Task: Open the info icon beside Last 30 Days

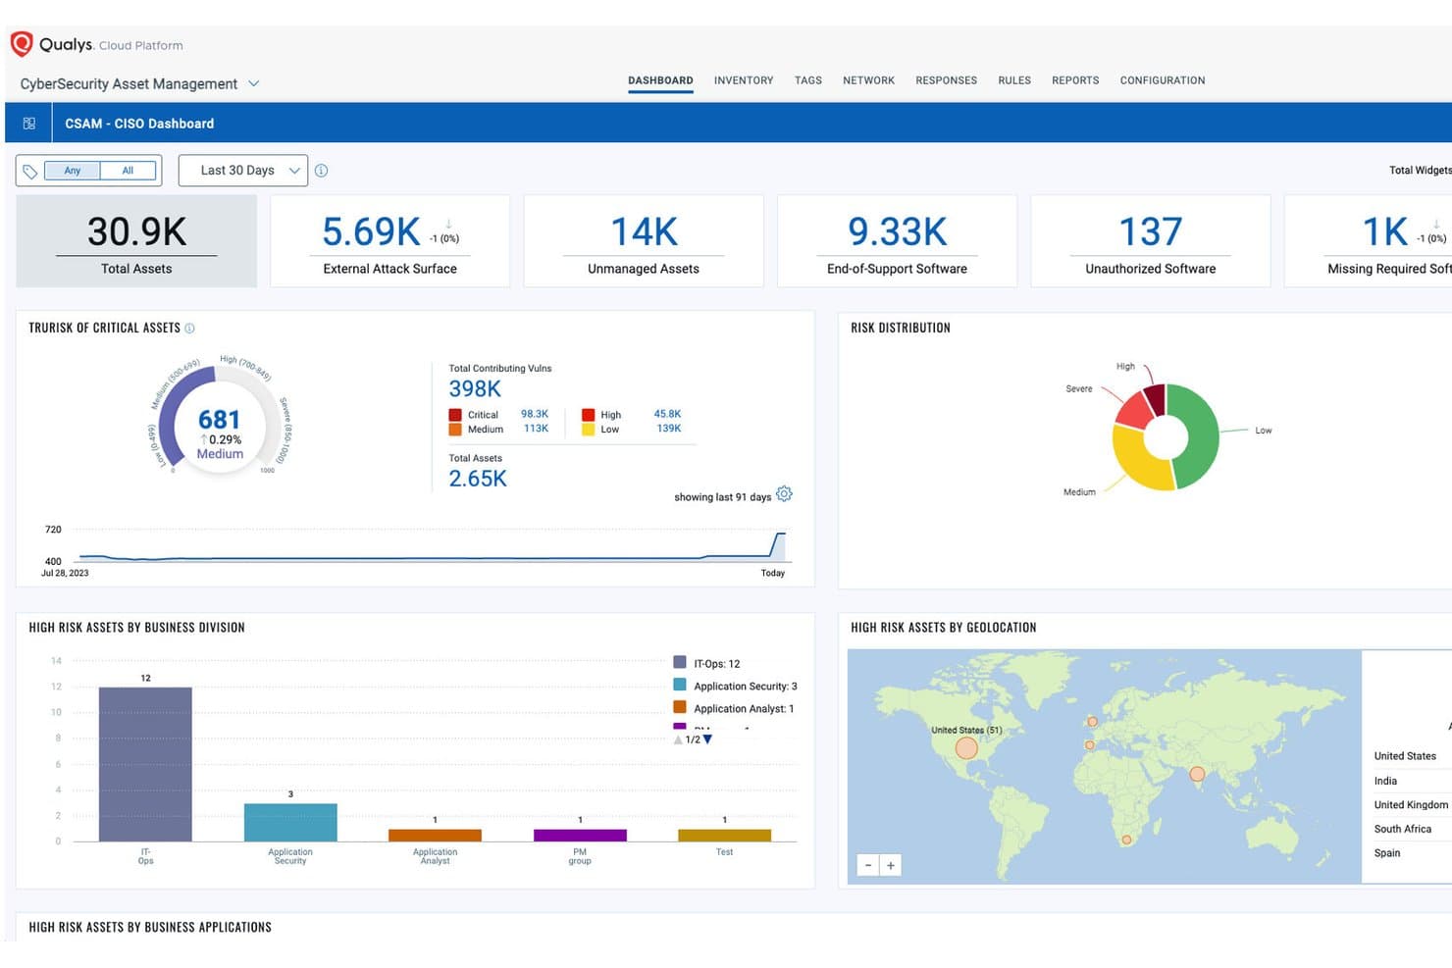Action: [321, 171]
